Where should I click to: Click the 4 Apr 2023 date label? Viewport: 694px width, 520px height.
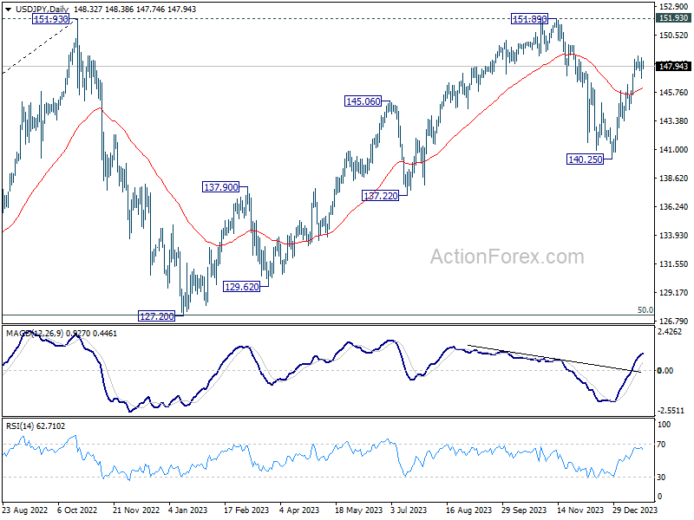(299, 510)
